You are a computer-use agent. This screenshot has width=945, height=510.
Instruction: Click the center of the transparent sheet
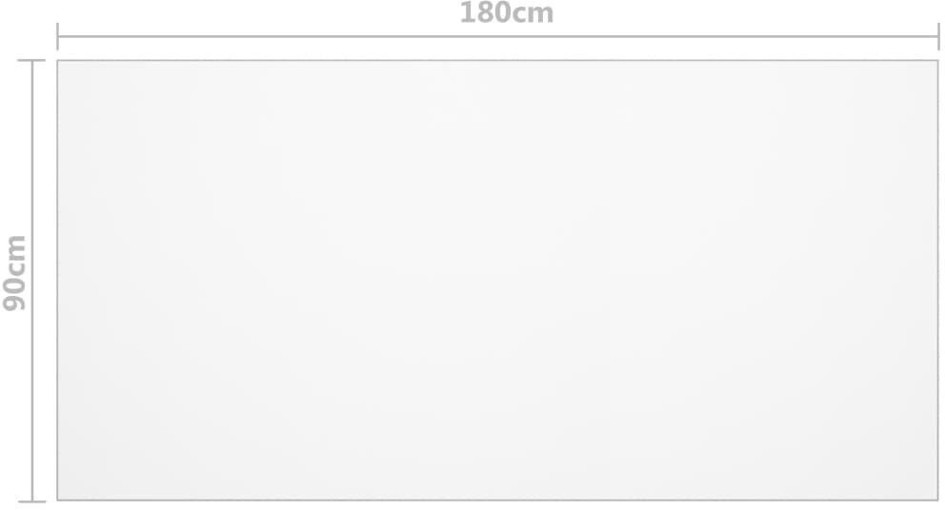click(x=498, y=280)
